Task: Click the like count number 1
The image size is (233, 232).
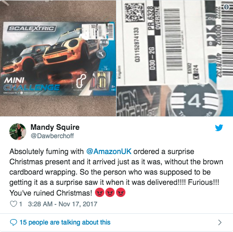Action: click(x=21, y=204)
